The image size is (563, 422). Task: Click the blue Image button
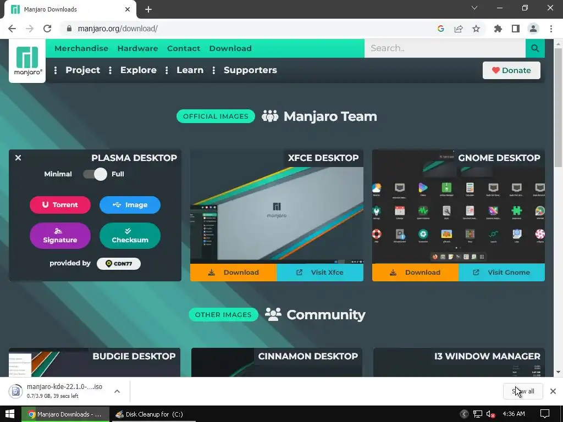(130, 205)
